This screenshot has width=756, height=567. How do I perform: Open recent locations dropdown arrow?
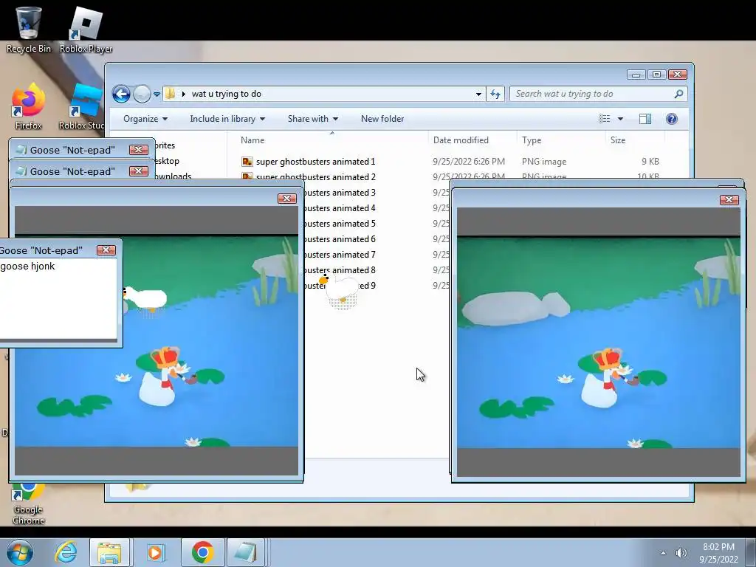click(x=157, y=94)
